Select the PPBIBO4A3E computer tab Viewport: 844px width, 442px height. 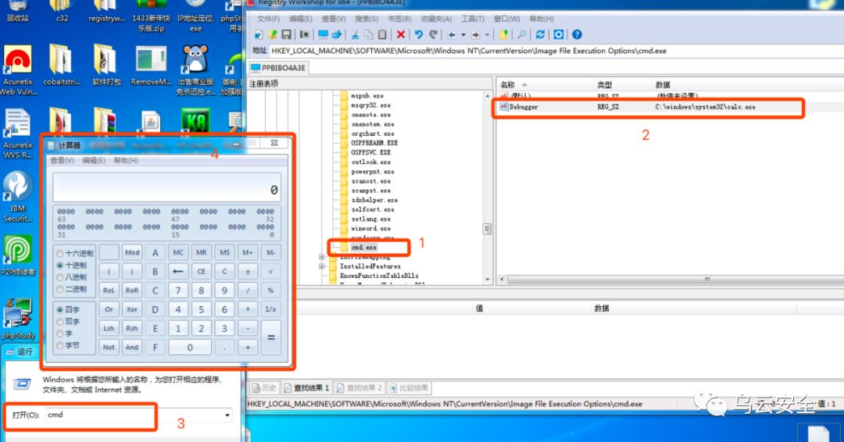coord(278,68)
